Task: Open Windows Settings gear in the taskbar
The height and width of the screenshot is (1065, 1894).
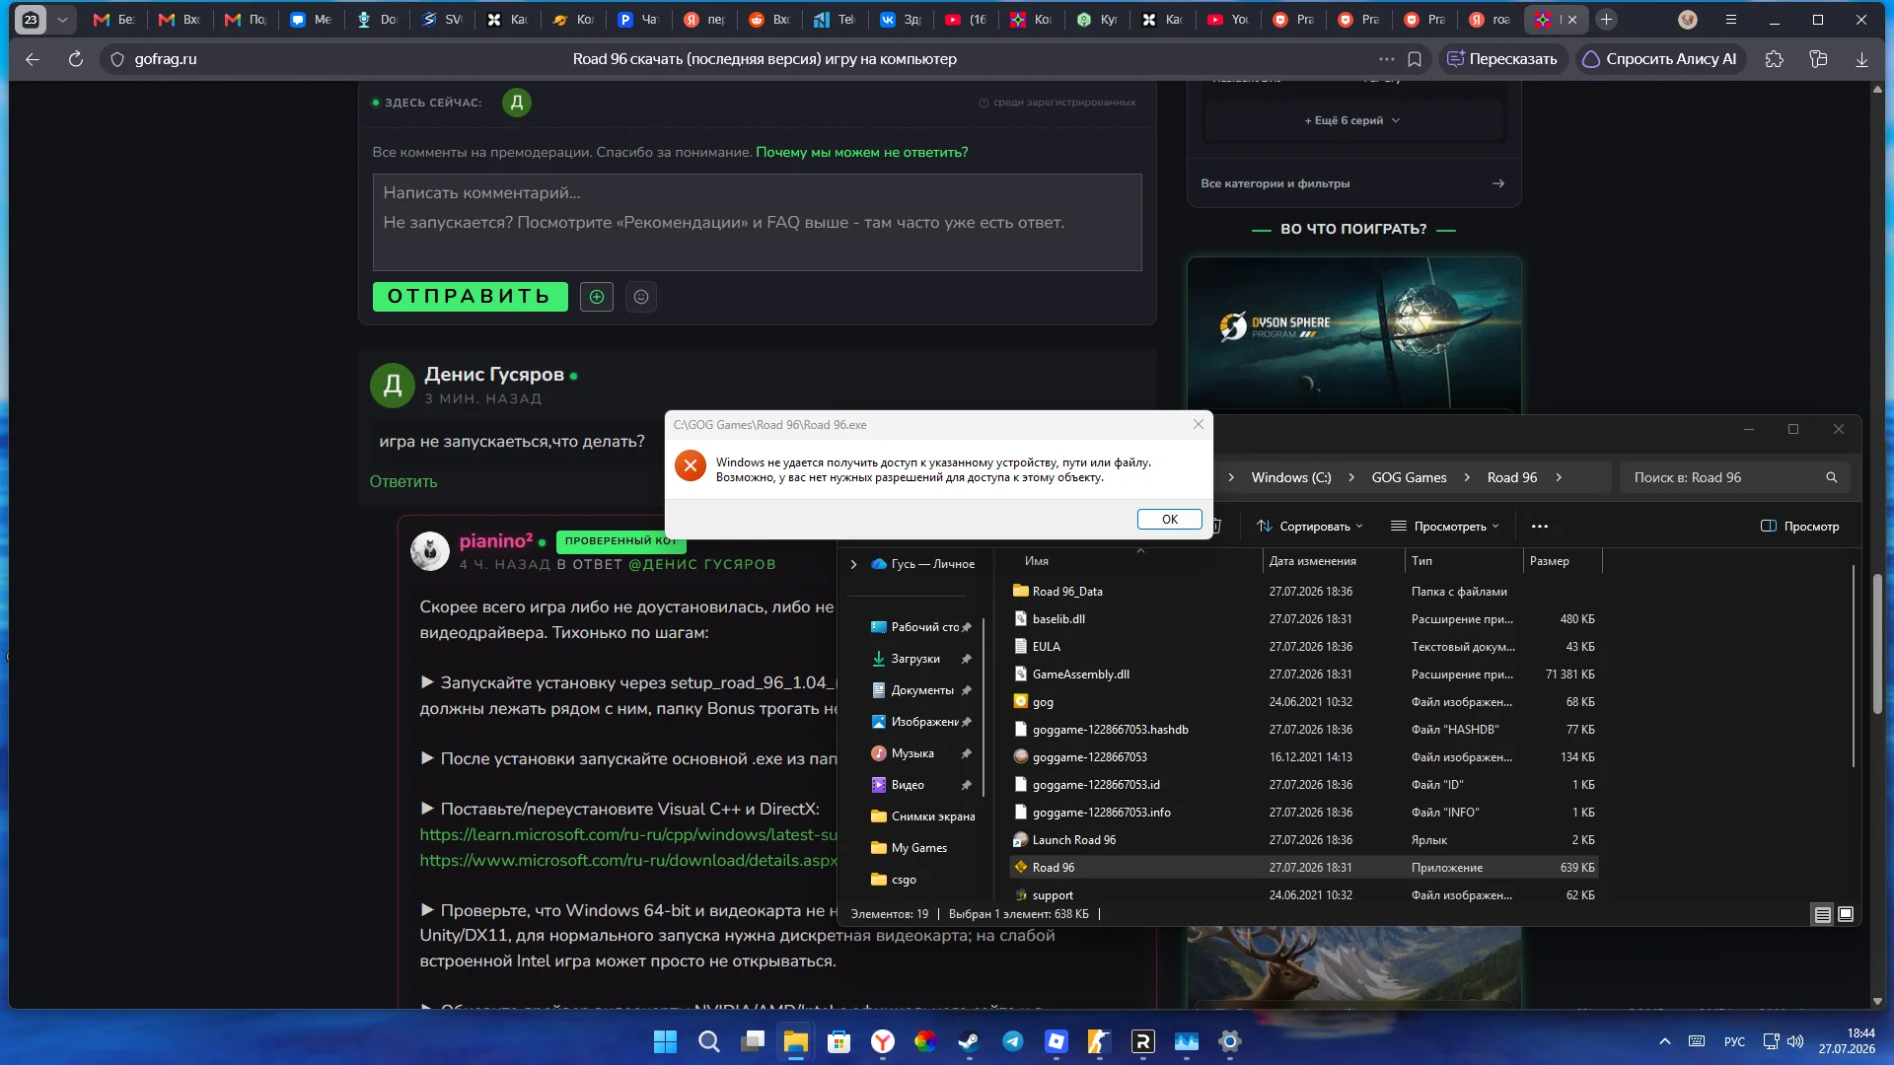Action: [1230, 1041]
